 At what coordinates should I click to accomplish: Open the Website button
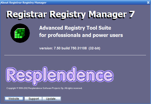(14, 99)
